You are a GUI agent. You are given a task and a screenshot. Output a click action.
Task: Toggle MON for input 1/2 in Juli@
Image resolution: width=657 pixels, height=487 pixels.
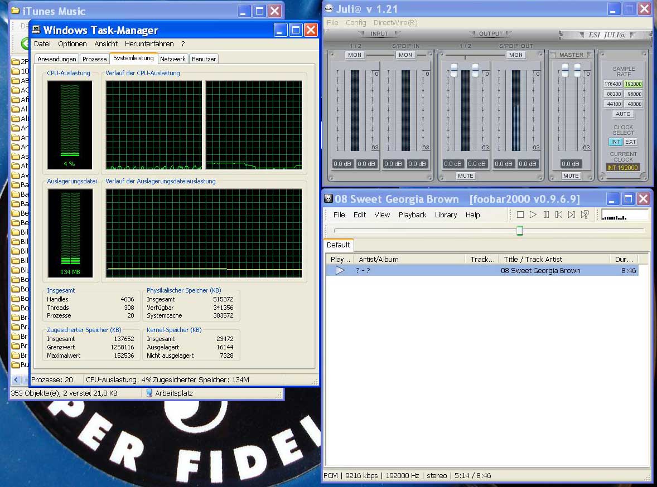[355, 55]
